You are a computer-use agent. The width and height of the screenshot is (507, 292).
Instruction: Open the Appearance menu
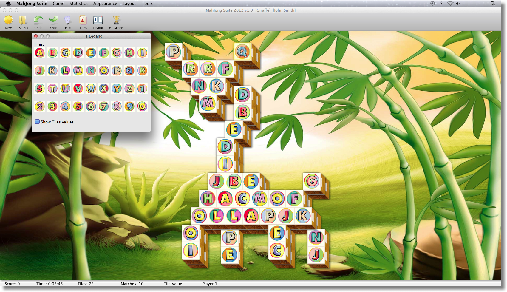click(x=105, y=3)
